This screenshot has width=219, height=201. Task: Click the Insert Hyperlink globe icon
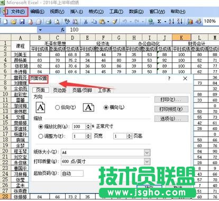pyautogui.click(x=151, y=22)
